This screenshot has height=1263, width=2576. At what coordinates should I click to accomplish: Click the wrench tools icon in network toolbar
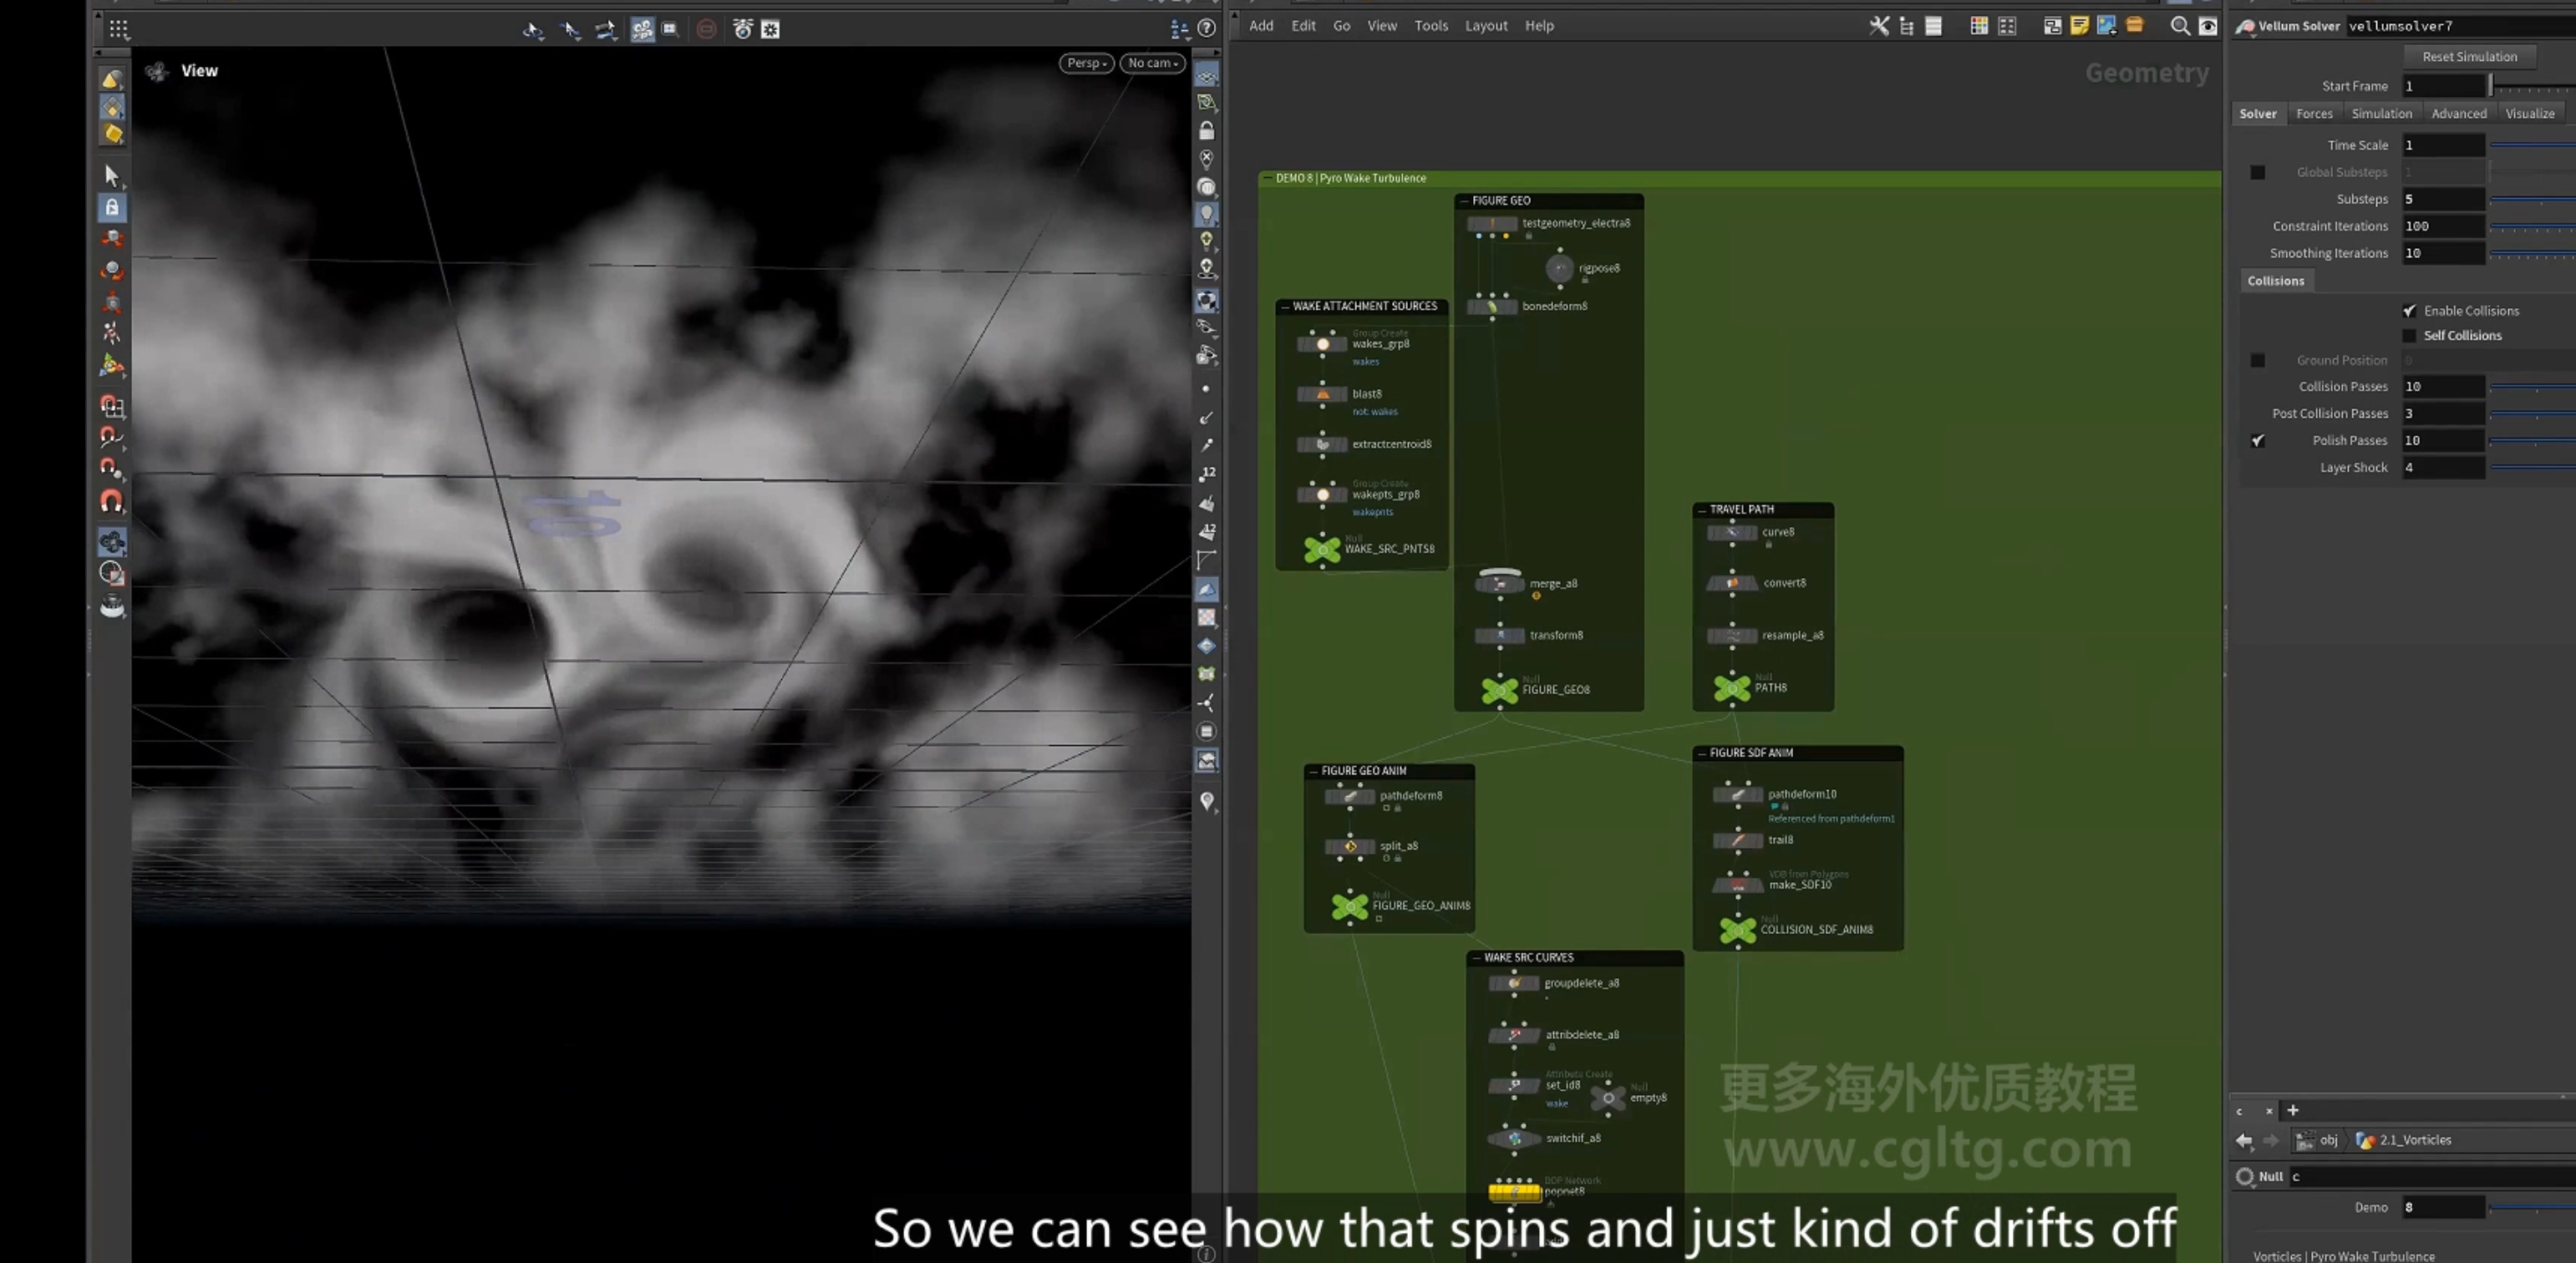tap(1879, 26)
